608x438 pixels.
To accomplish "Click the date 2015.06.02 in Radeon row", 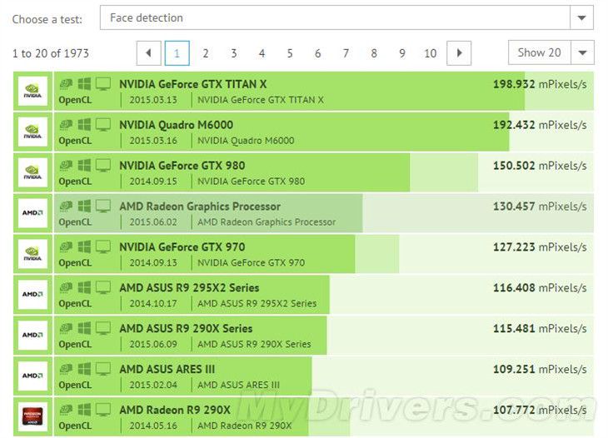I will (x=153, y=221).
